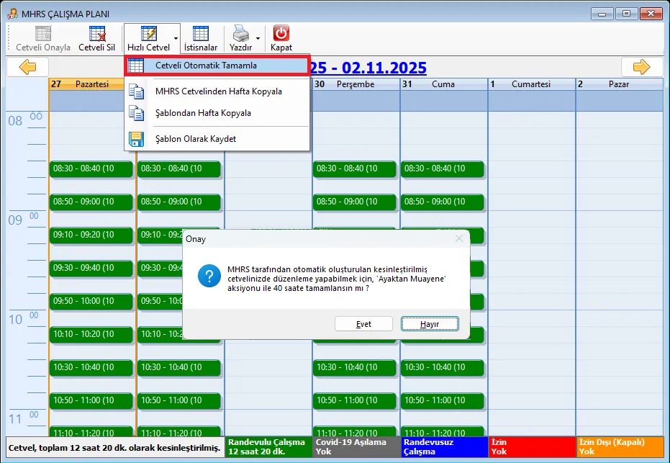Select Tuesday's 08:50 - 09:00 appointment slot
The width and height of the screenshot is (670, 463).
179,202
